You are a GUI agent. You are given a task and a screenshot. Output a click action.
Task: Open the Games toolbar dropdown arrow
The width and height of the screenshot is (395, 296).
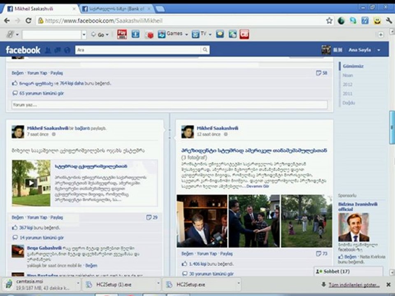pos(186,35)
